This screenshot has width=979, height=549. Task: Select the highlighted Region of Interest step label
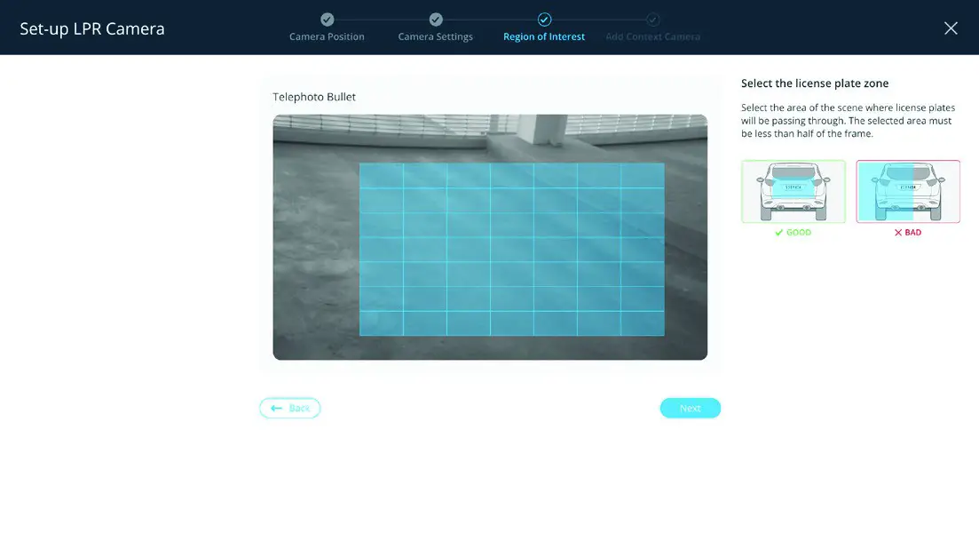click(x=543, y=36)
